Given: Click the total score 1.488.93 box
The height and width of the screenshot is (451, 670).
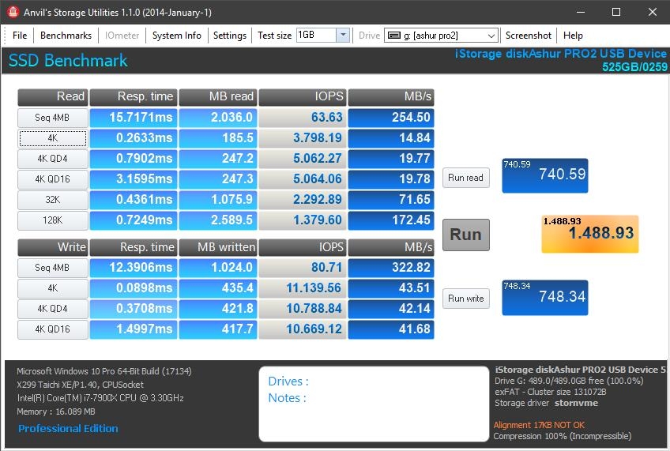Looking at the screenshot, I should tap(589, 234).
